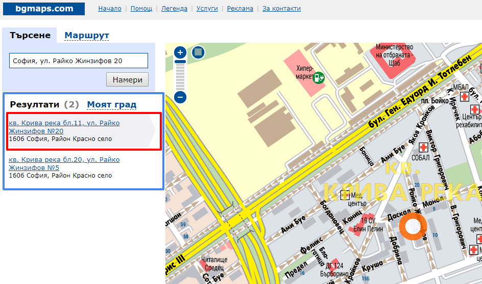482x284 pixels.
Task: Open the Моят град link
Action: pos(112,104)
